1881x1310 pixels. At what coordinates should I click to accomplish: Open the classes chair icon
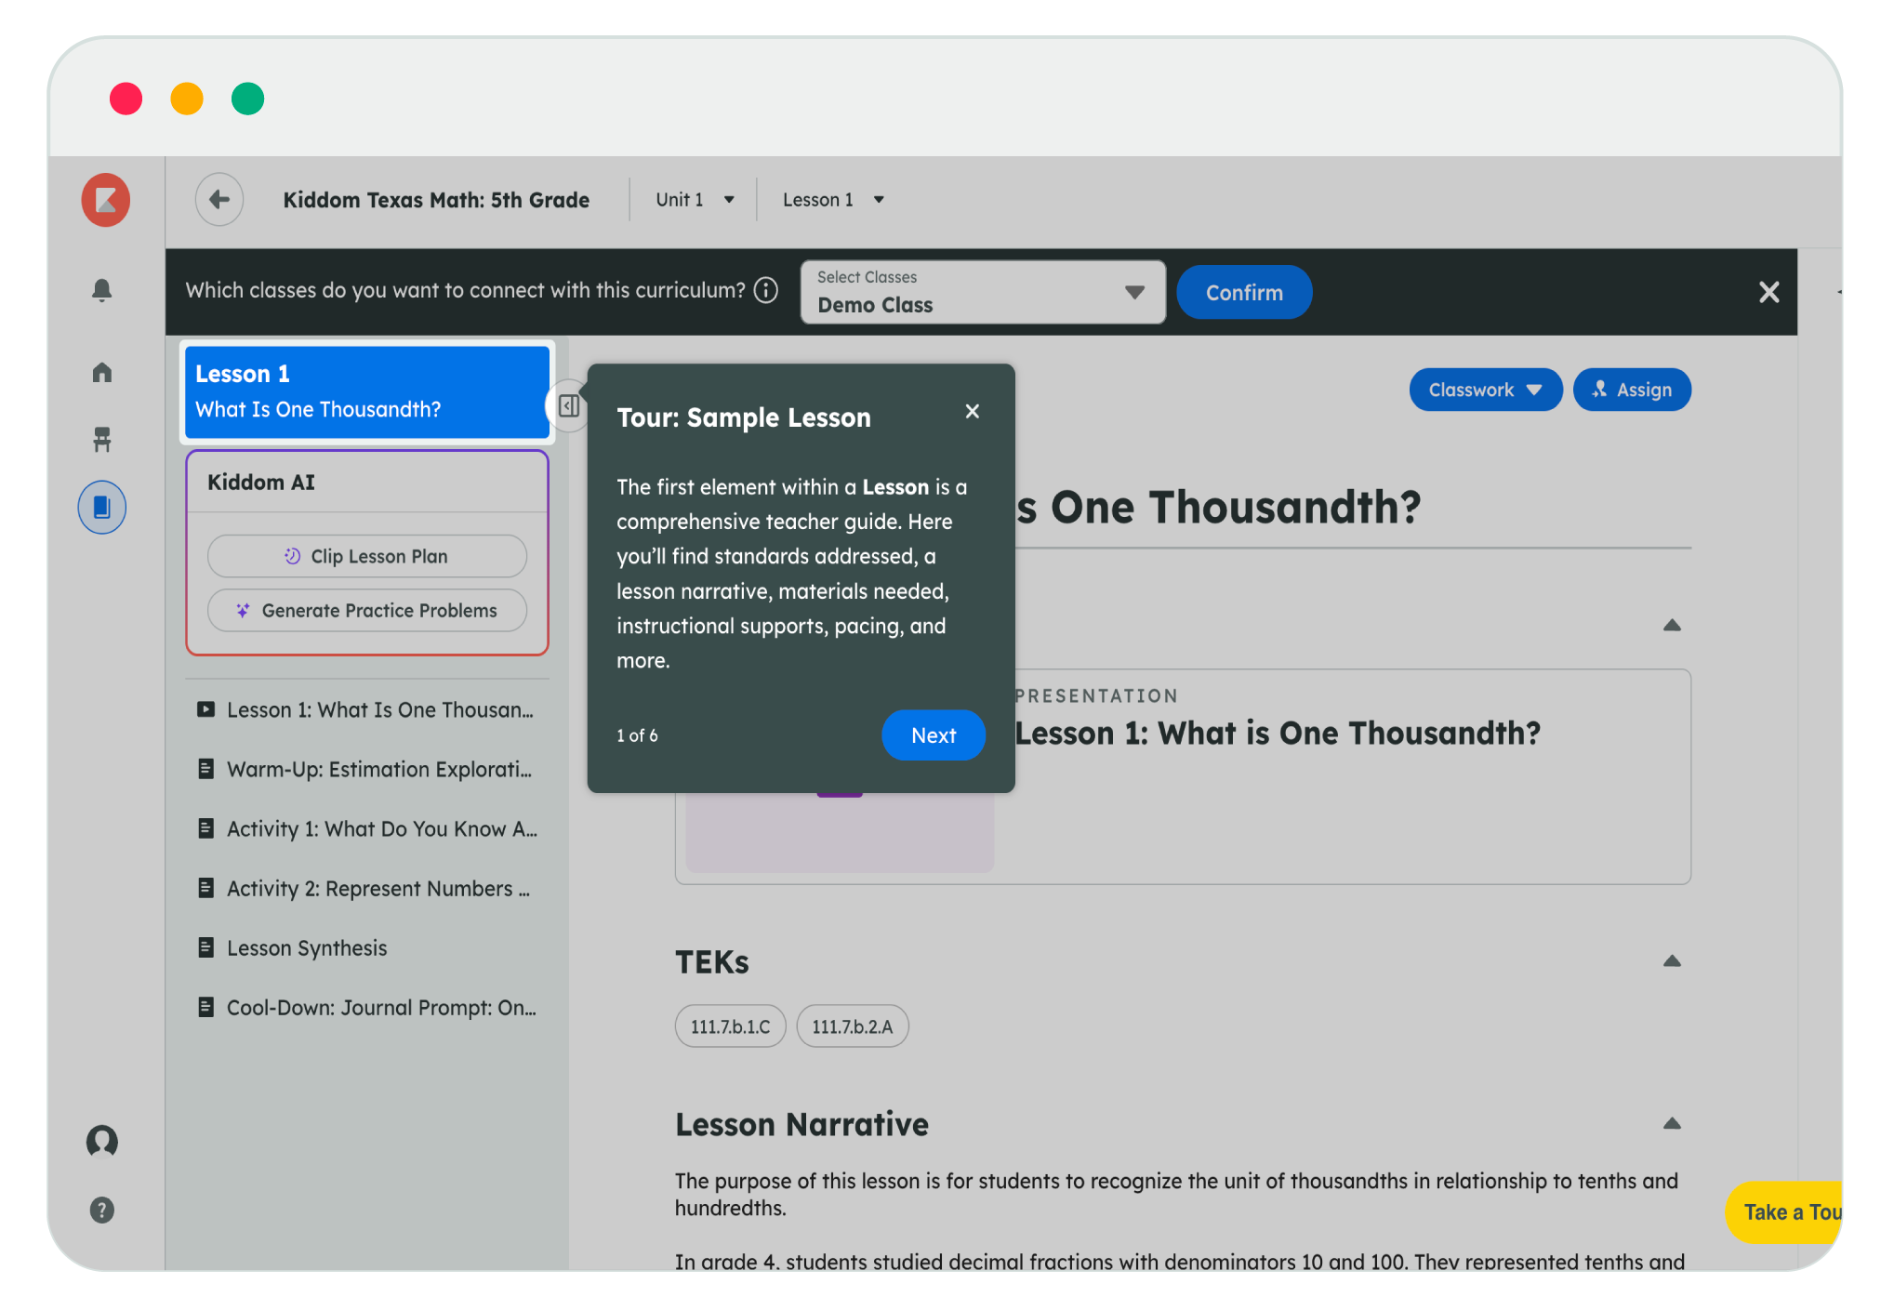click(102, 439)
